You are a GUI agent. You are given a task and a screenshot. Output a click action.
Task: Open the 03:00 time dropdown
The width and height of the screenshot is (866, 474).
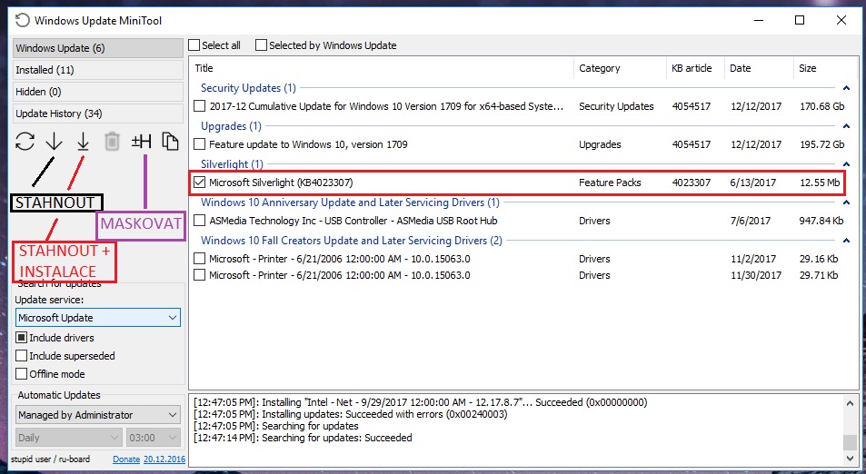point(154,438)
